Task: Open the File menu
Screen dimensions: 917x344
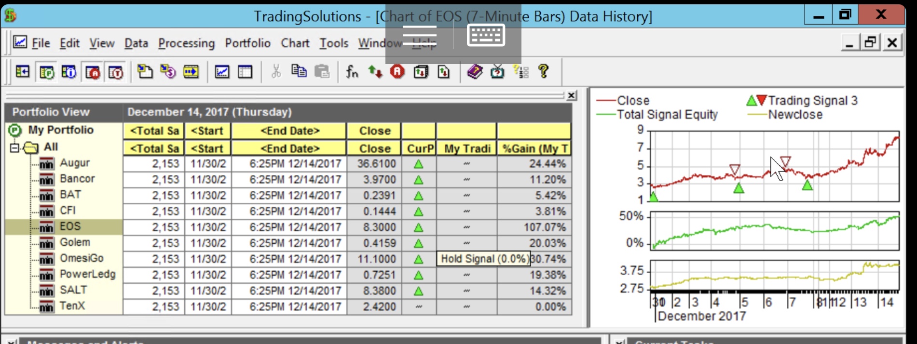Action: click(x=41, y=43)
